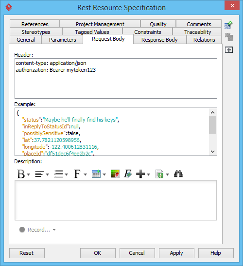Click the list formatting icon
Viewport: 243px width, 266px height.
point(58,174)
